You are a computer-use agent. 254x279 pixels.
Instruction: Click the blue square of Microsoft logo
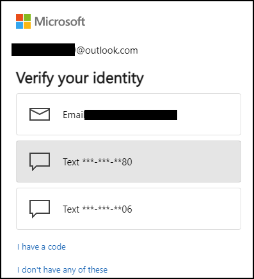[19, 25]
